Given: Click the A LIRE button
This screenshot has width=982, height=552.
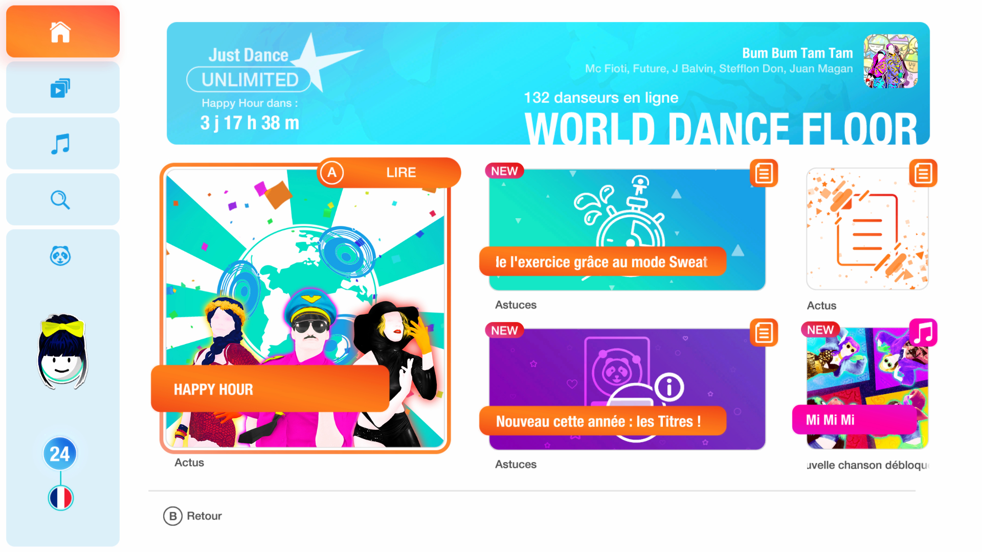Looking at the screenshot, I should [x=389, y=172].
